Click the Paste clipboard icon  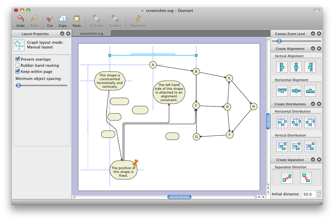coord(77,19)
